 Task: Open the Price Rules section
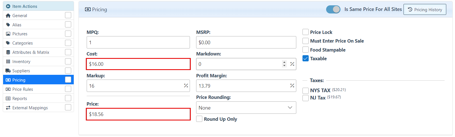23,89
